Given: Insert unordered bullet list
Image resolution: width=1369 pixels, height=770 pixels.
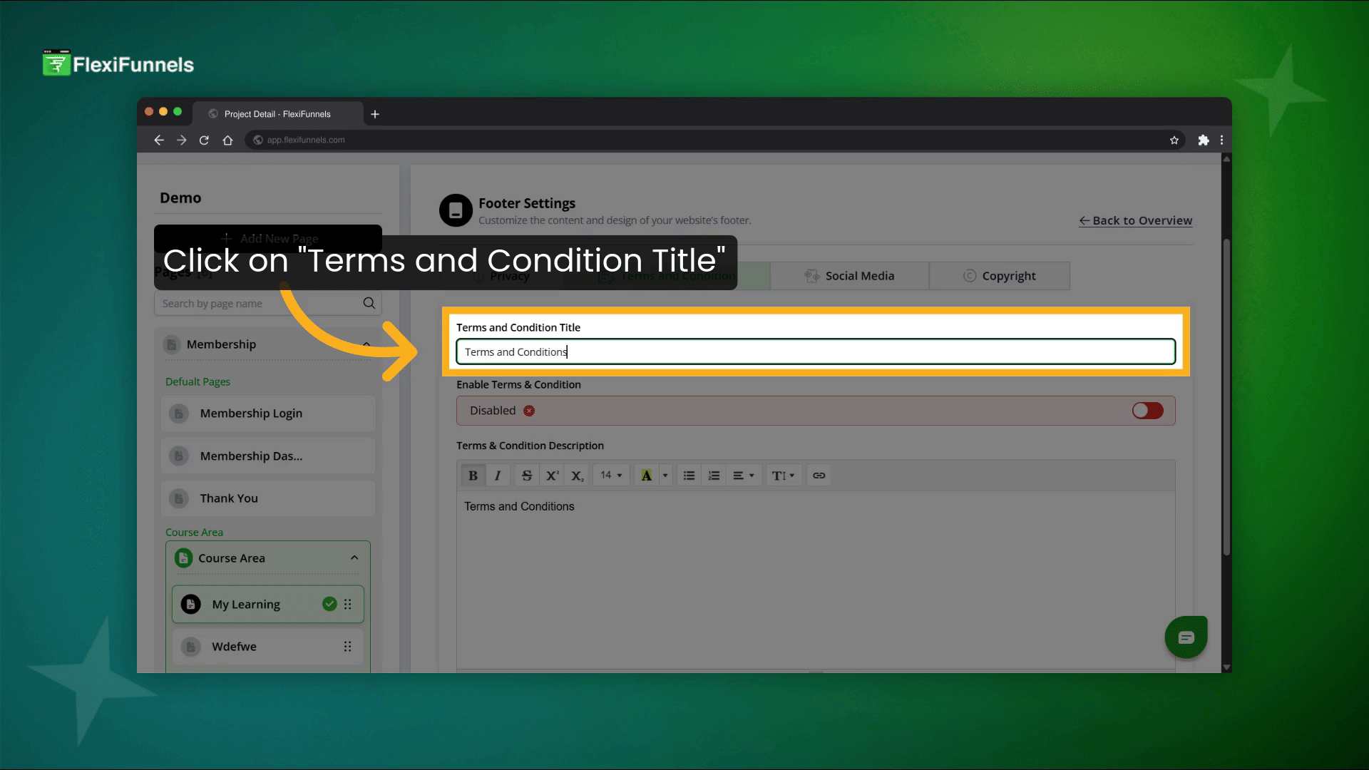Looking at the screenshot, I should pos(689,476).
